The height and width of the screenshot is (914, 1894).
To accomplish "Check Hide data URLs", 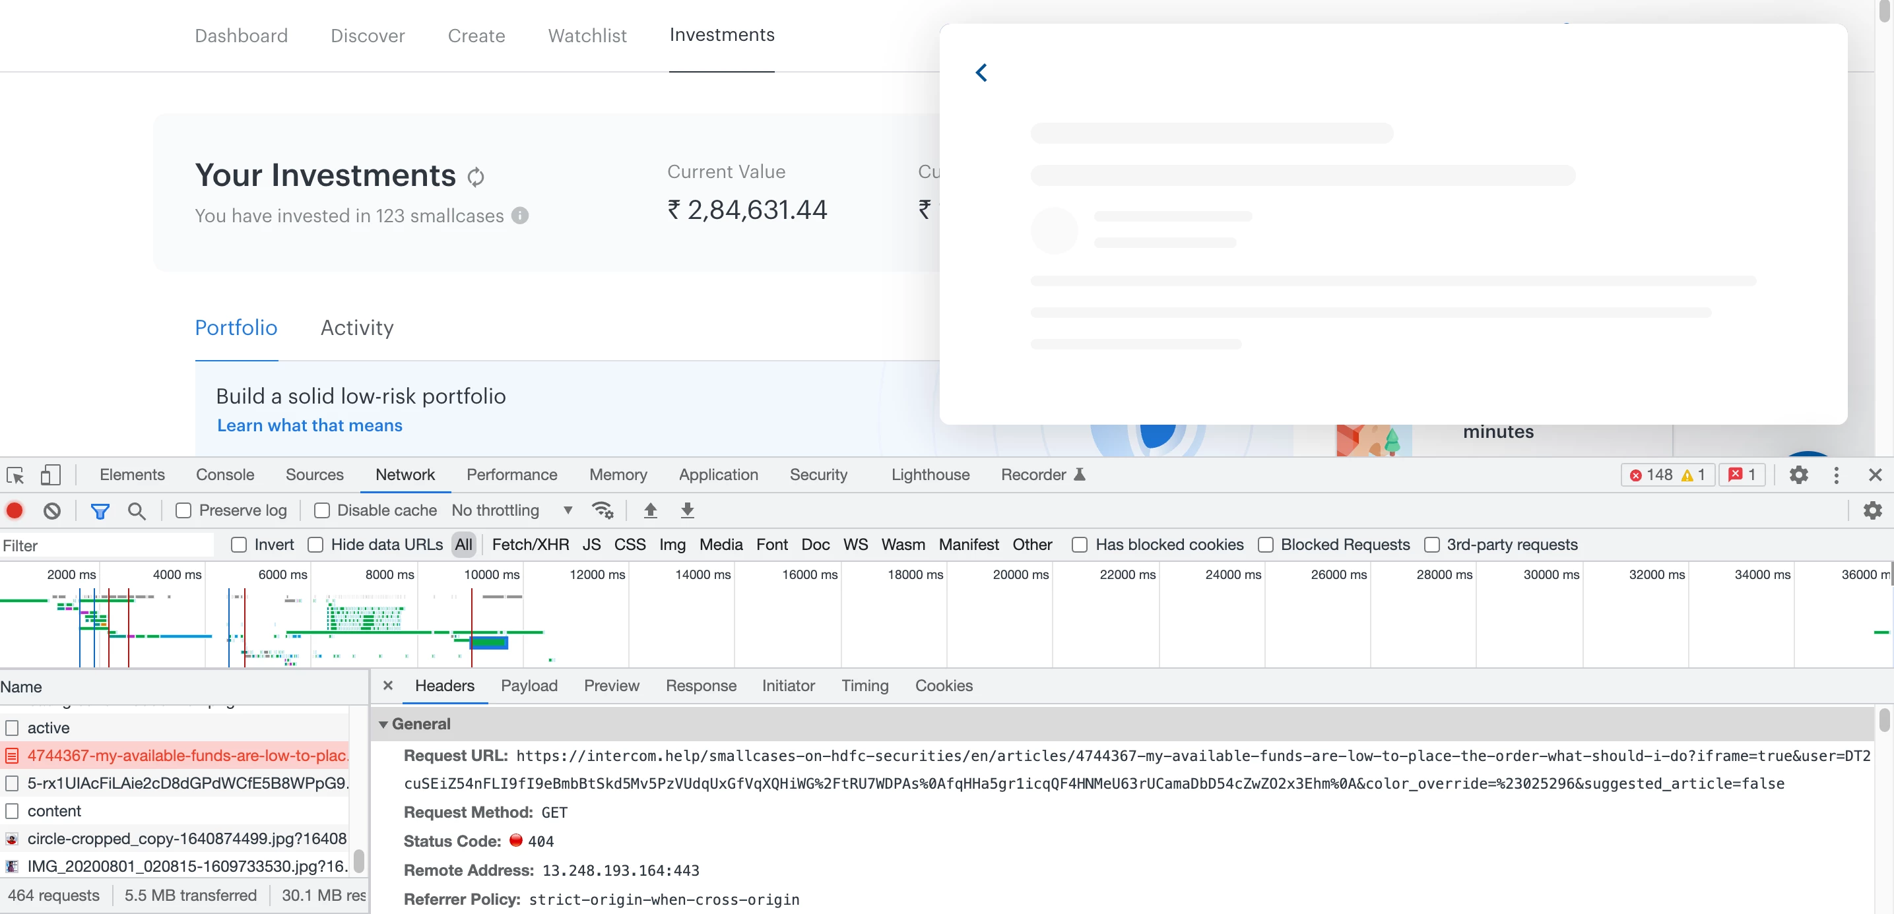I will [x=315, y=545].
